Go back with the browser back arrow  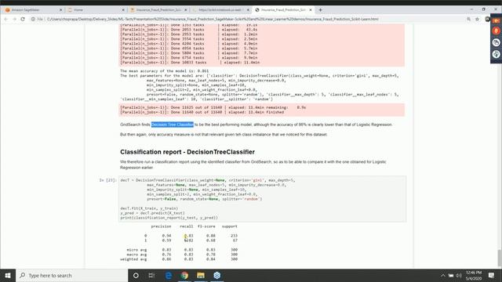pos(5,19)
